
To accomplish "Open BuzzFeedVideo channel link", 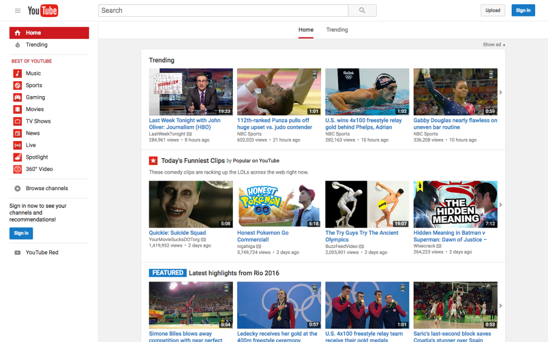I will coord(341,246).
